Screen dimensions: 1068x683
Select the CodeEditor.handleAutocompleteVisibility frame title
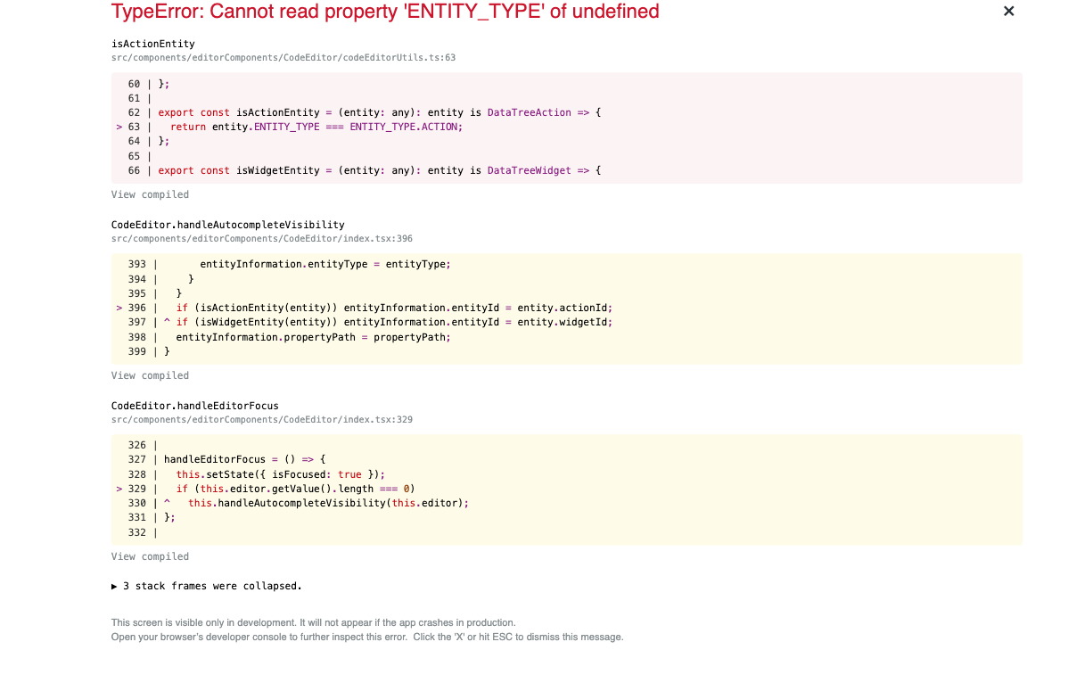pos(227,225)
